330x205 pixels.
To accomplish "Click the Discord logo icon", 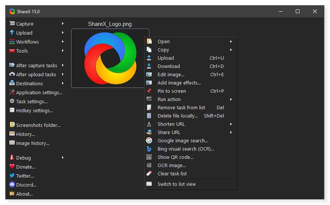I will click(x=12, y=185).
